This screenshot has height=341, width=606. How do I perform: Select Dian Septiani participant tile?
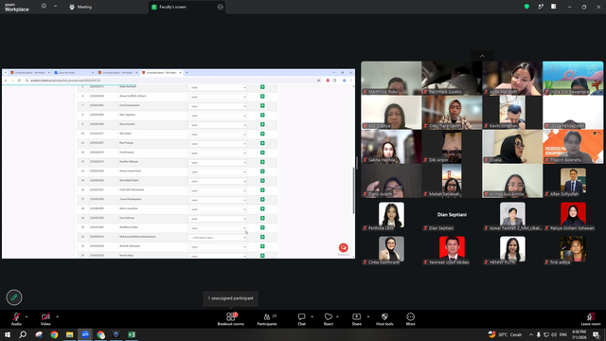pos(452,215)
